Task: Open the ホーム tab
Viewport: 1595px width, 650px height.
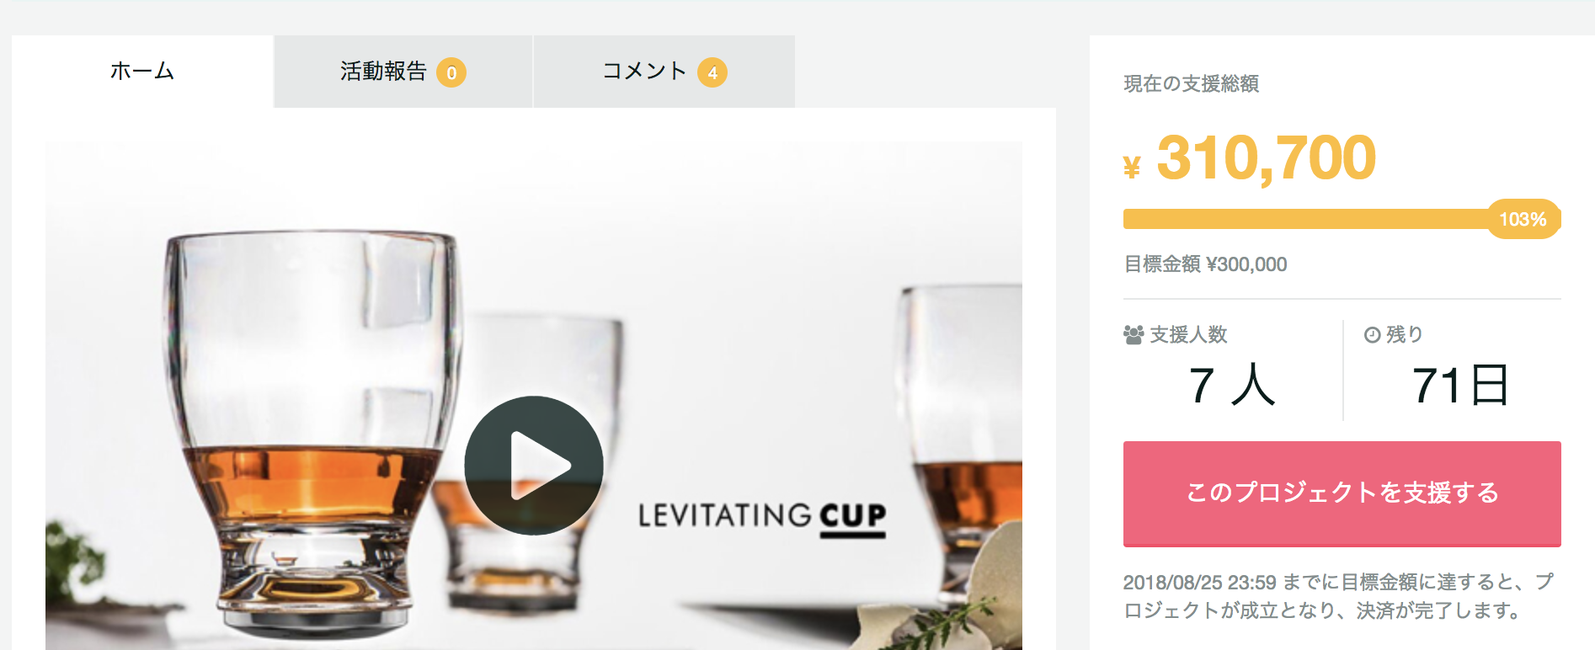Action: 142,72
